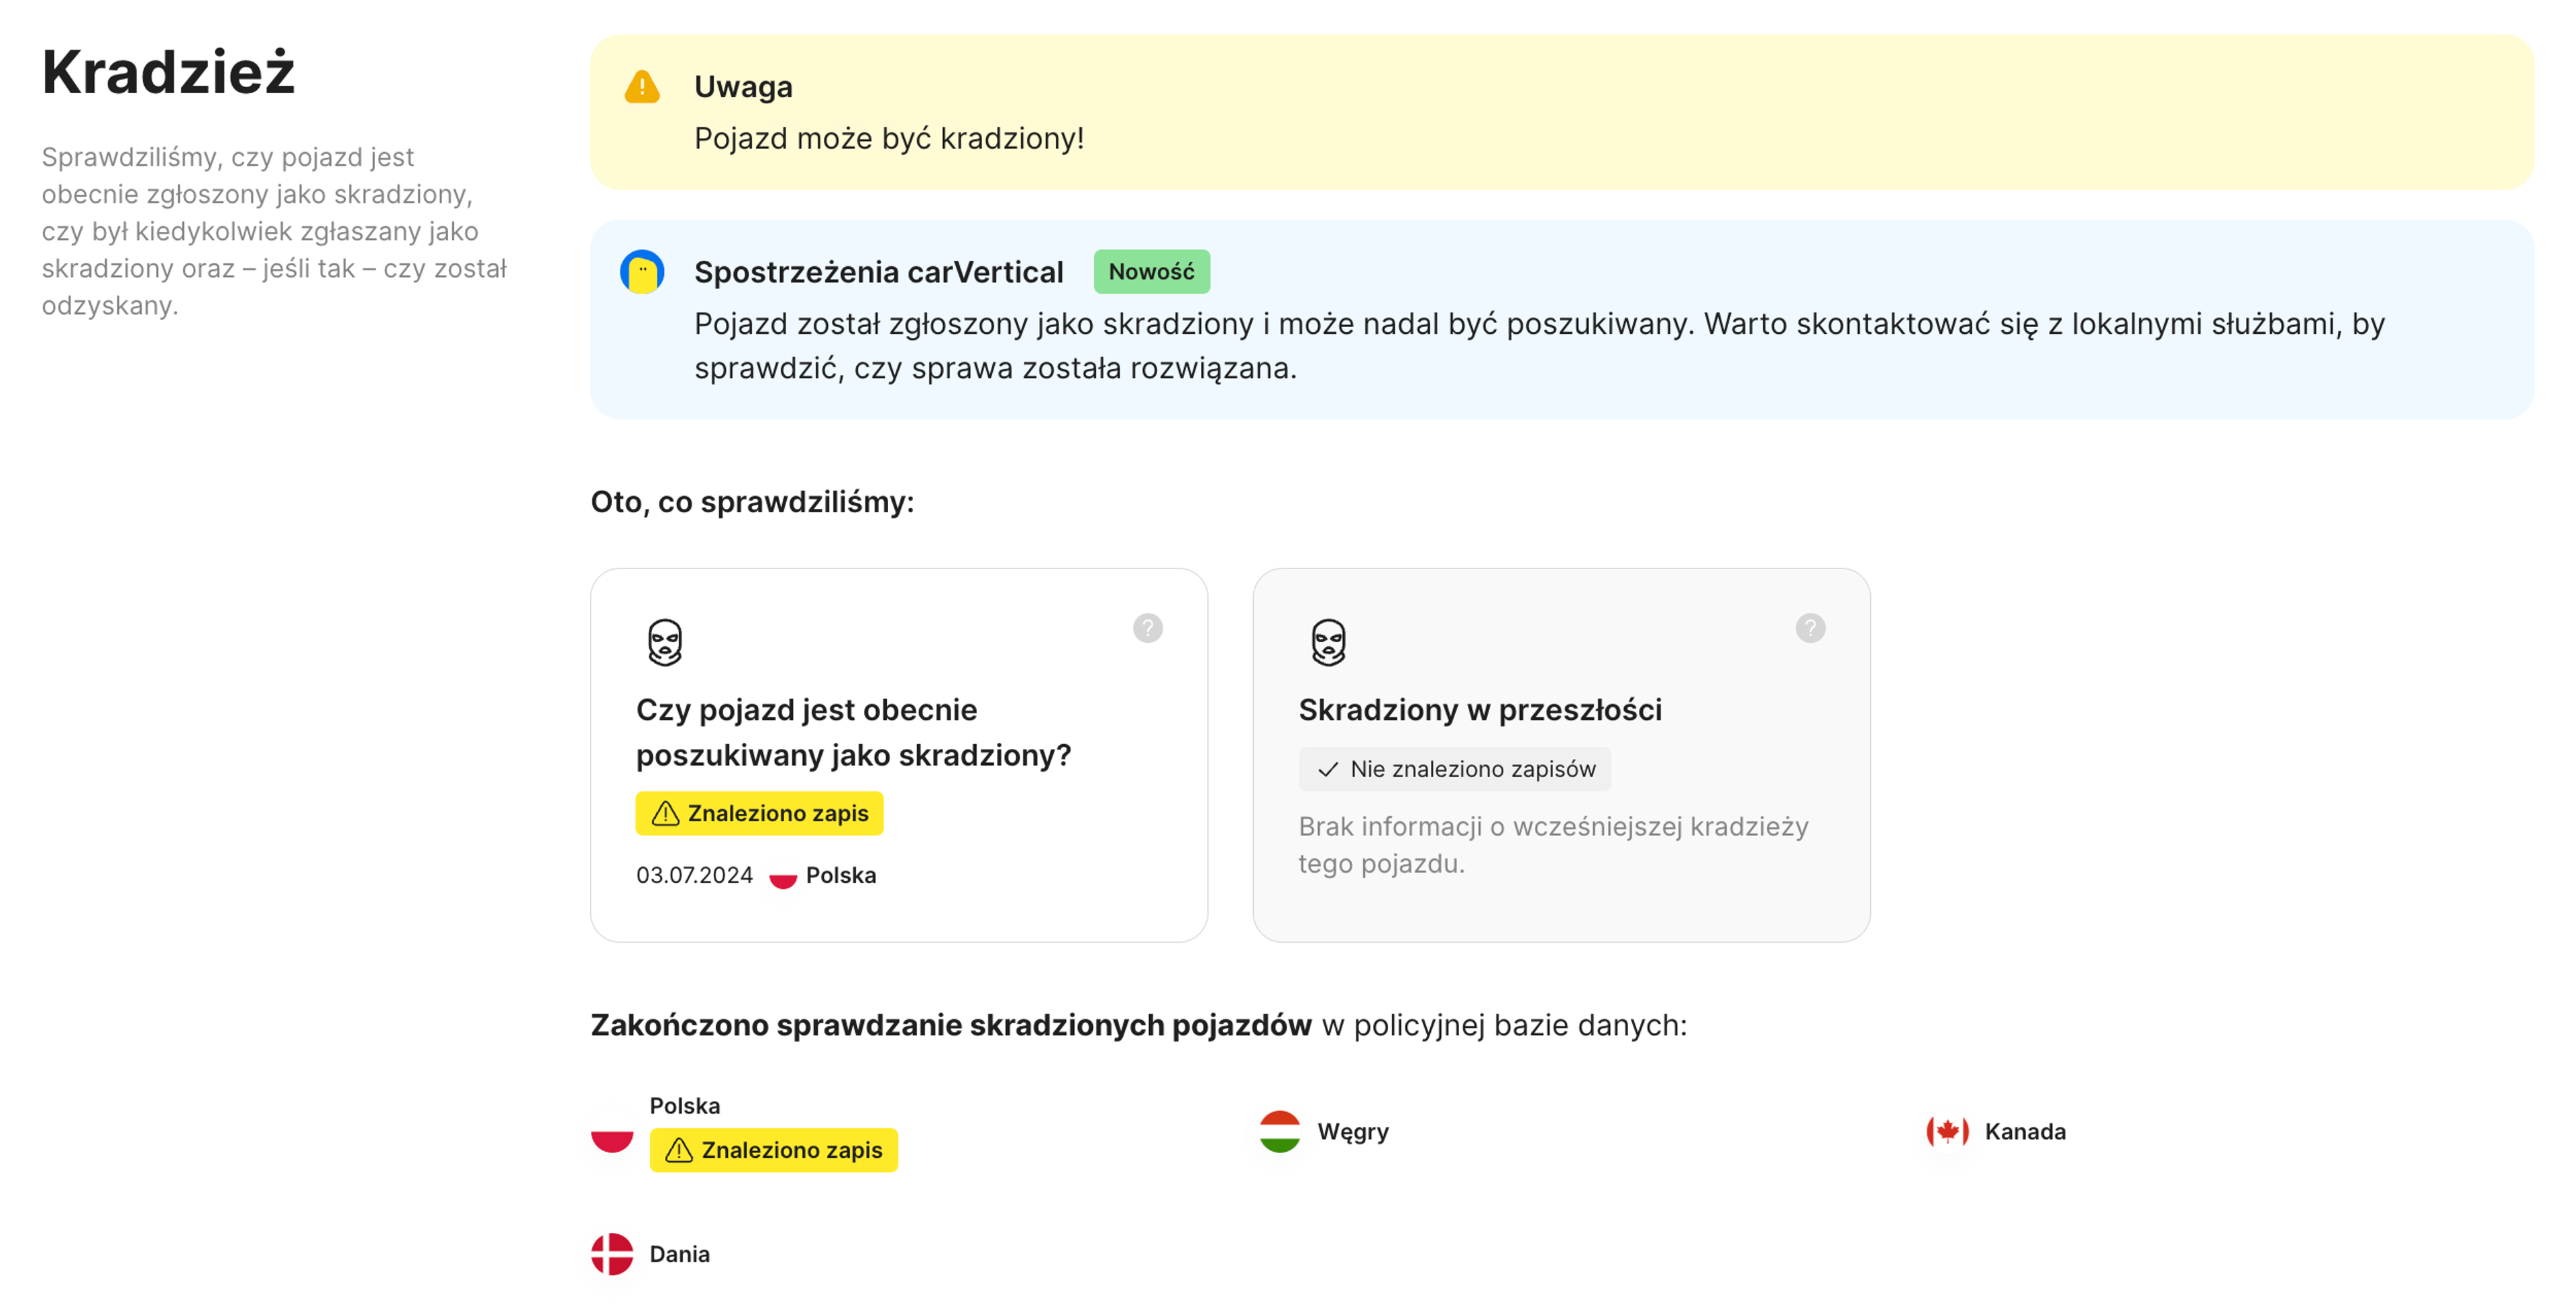2576x1308 pixels.
Task: Click the Oto, co sprawdziliśmy: heading
Action: pos(752,501)
